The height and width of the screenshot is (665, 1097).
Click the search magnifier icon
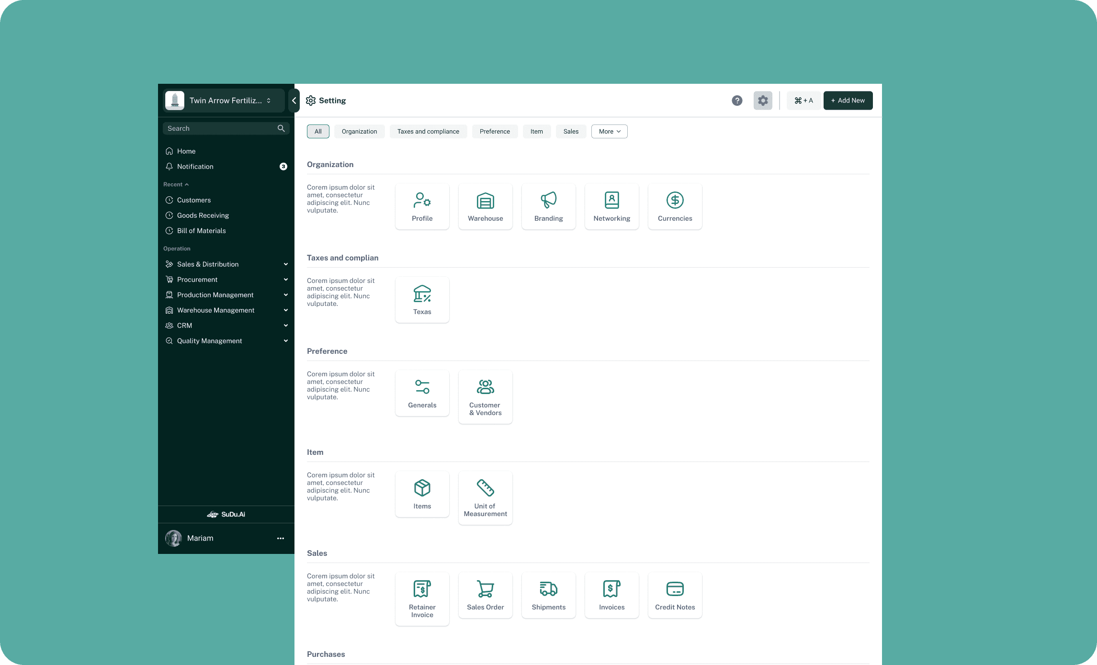tap(281, 128)
